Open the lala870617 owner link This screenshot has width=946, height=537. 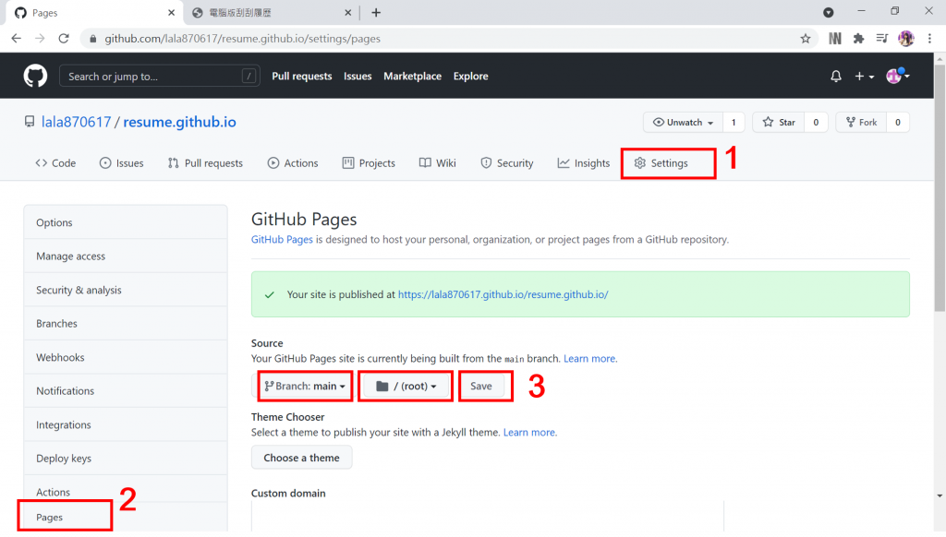click(76, 122)
